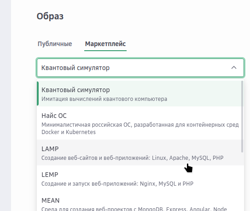This screenshot has width=250, height=211.
Task: Select the MEAN image option
Action: tap(140, 202)
